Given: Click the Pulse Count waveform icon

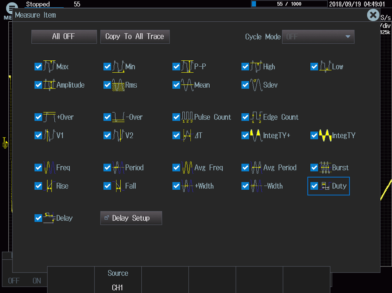Looking at the screenshot, I should (x=187, y=117).
